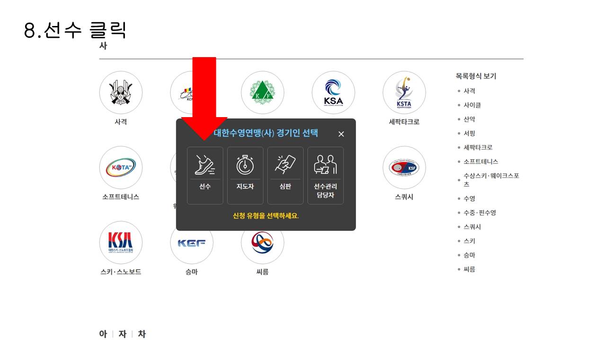Click the 세팍타크로 KSTA logo
606x340 pixels.
pyautogui.click(x=404, y=93)
